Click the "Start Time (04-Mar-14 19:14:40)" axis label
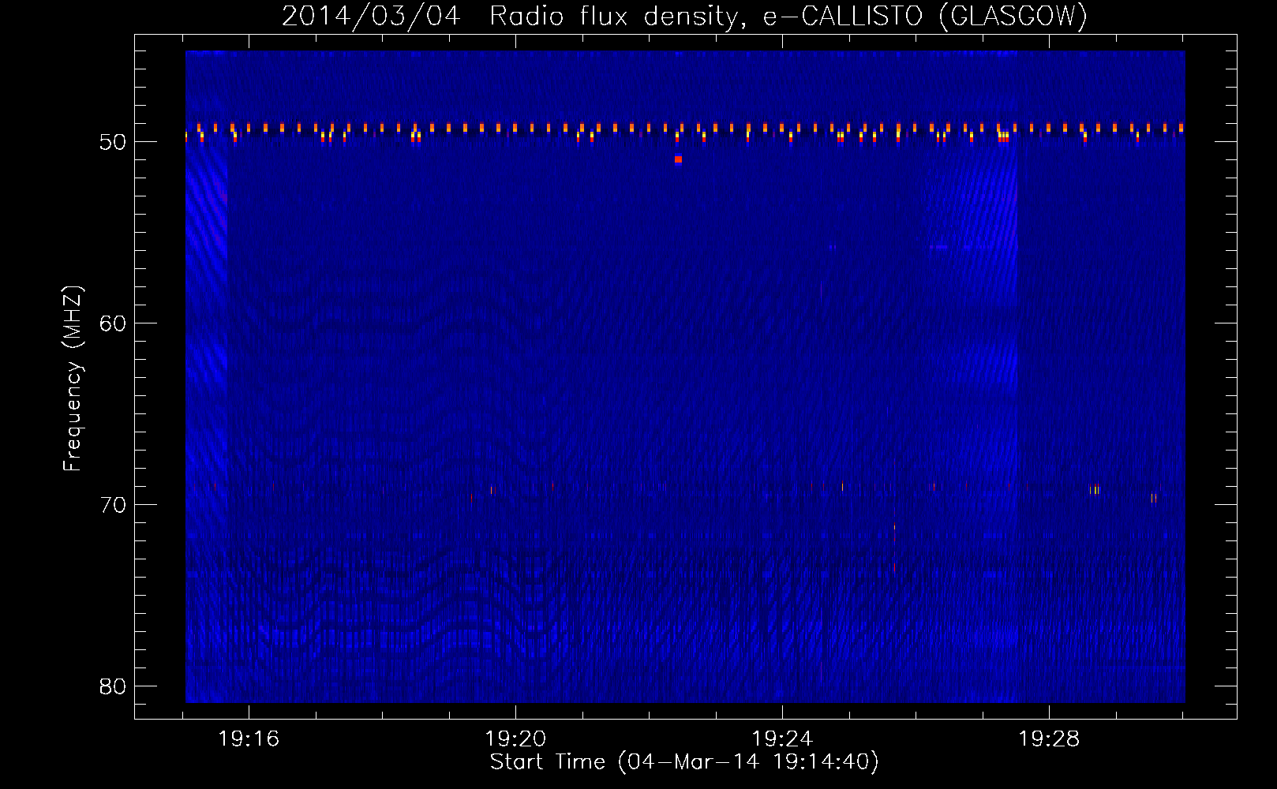 coord(684,762)
